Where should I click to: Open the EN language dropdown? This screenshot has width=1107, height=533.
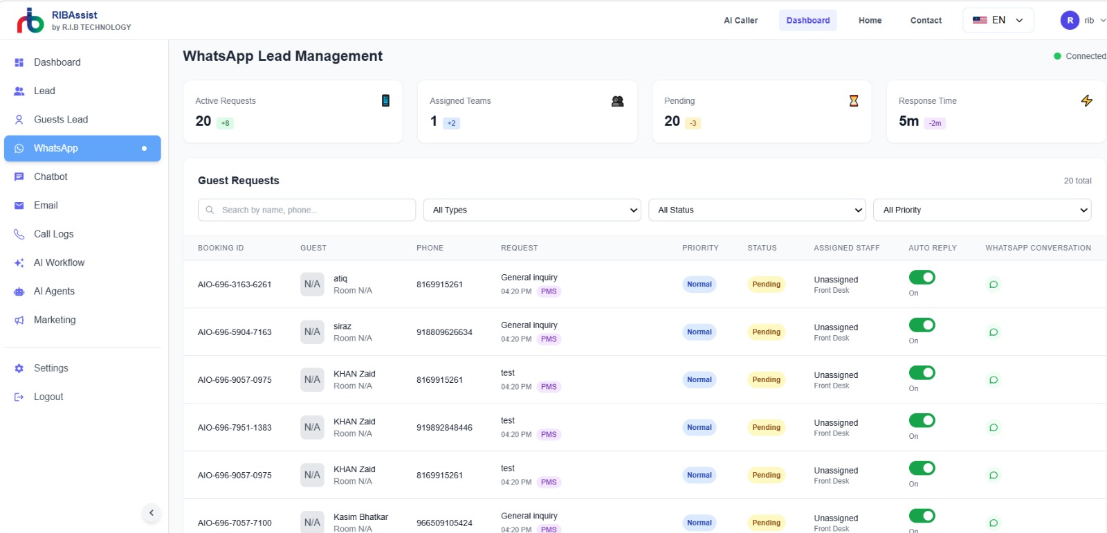click(998, 20)
